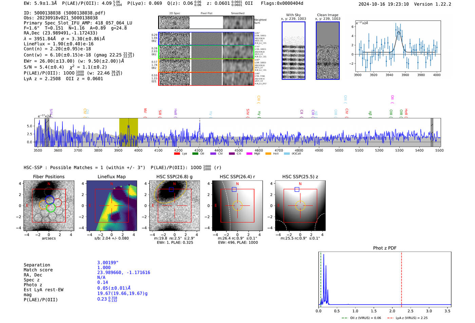Screen dimensions: 475x323
Task: Click the Flags:0x0000404d text
Action: click(282, 3)
